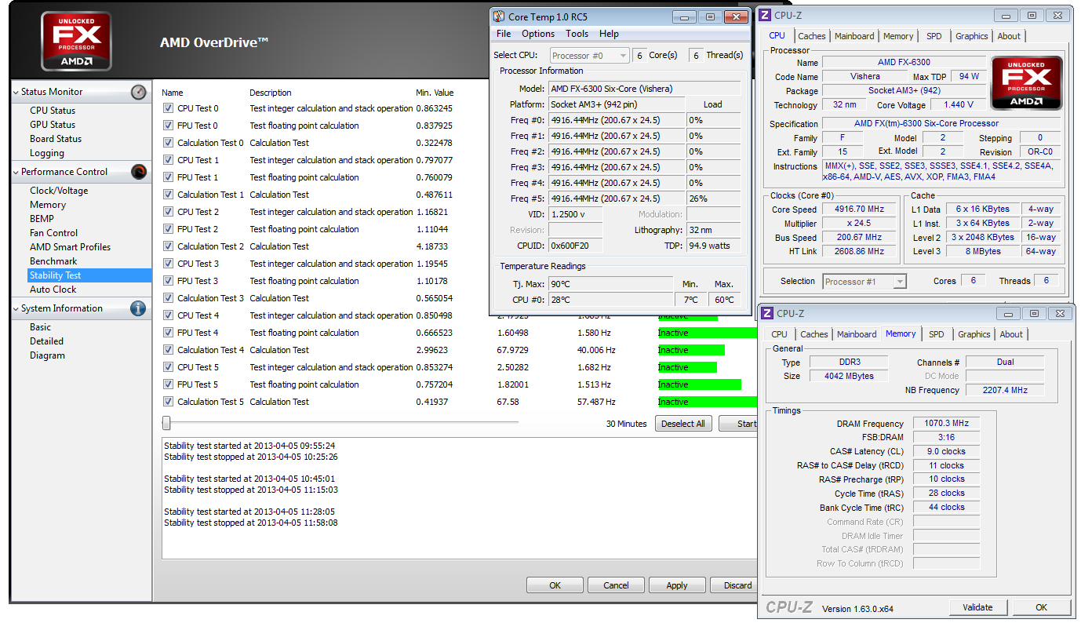
Task: Click the Status Monitor gauge icon
Action: [139, 92]
